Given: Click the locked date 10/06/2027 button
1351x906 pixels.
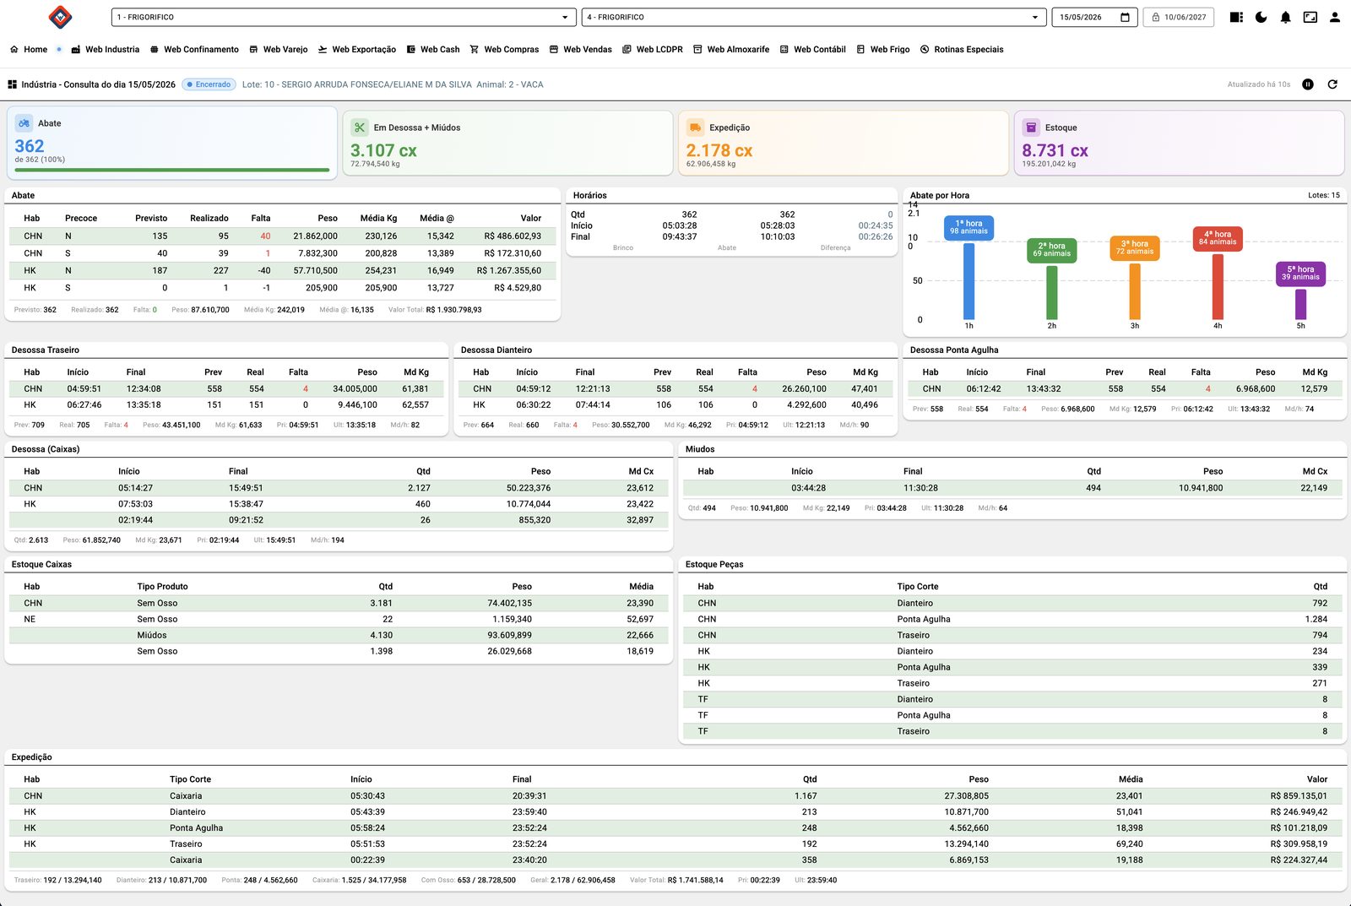Looking at the screenshot, I should click(1179, 17).
